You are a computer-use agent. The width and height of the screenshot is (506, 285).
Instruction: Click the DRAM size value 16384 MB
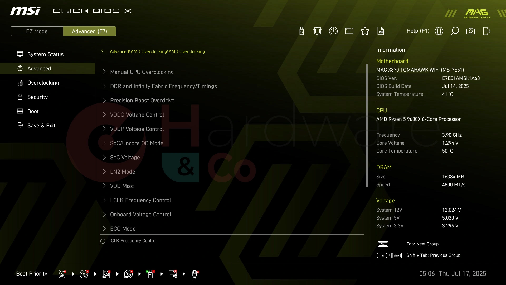[453, 177]
